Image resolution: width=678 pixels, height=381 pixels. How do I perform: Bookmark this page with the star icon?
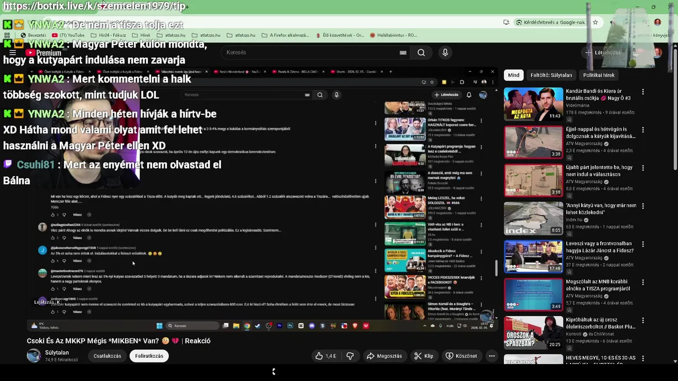pyautogui.click(x=595, y=22)
